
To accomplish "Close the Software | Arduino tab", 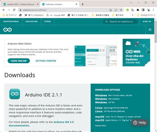I will (x=77, y=4).
